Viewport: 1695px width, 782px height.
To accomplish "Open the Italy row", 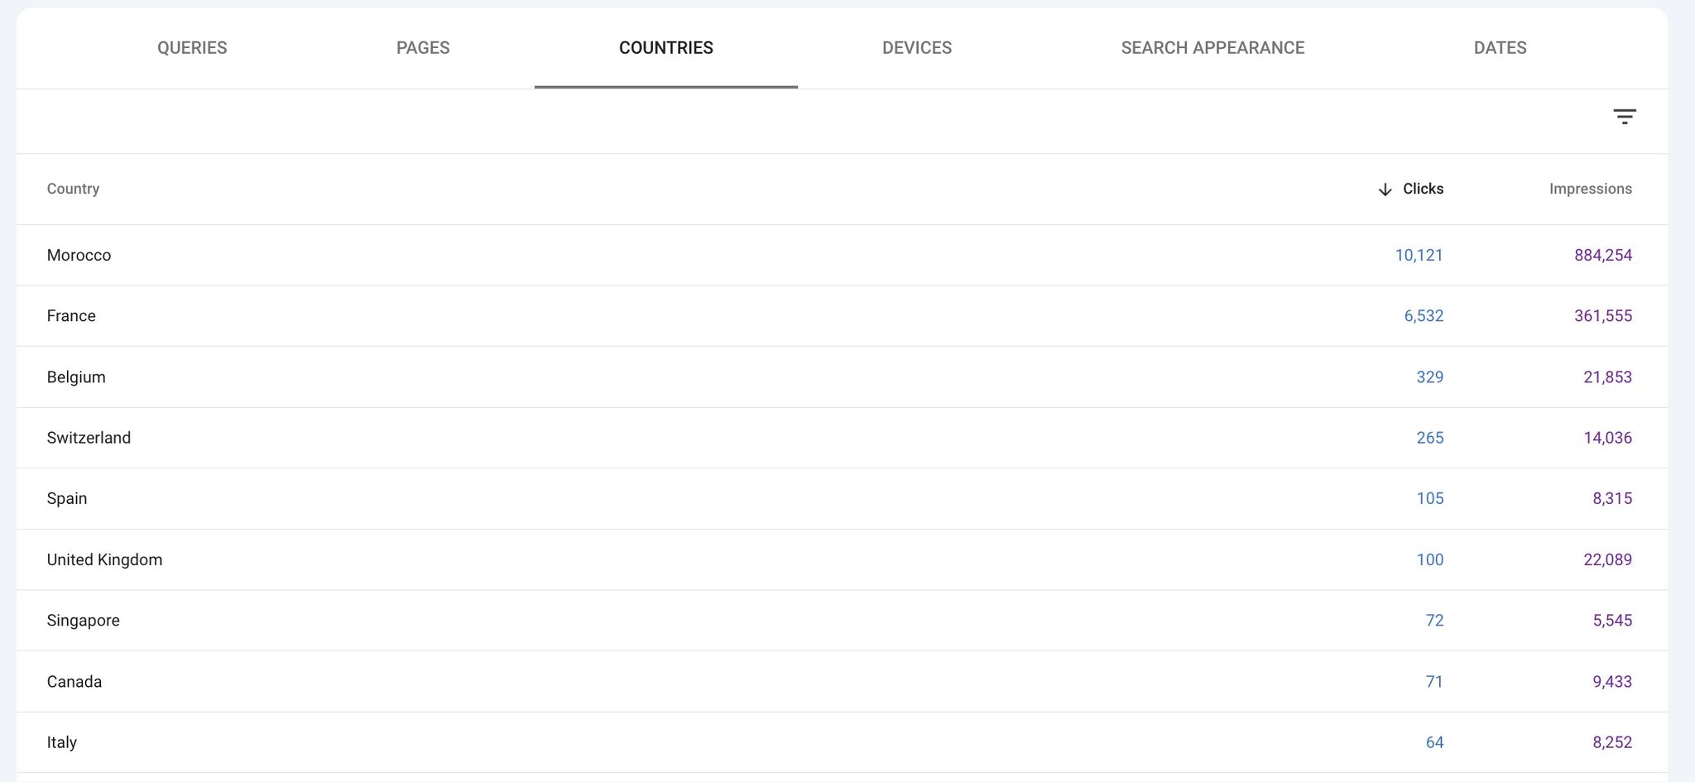I will click(62, 742).
